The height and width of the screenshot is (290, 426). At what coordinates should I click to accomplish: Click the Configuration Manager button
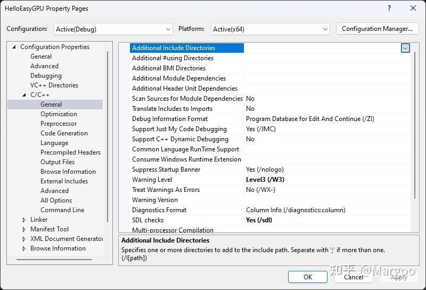pos(377,29)
